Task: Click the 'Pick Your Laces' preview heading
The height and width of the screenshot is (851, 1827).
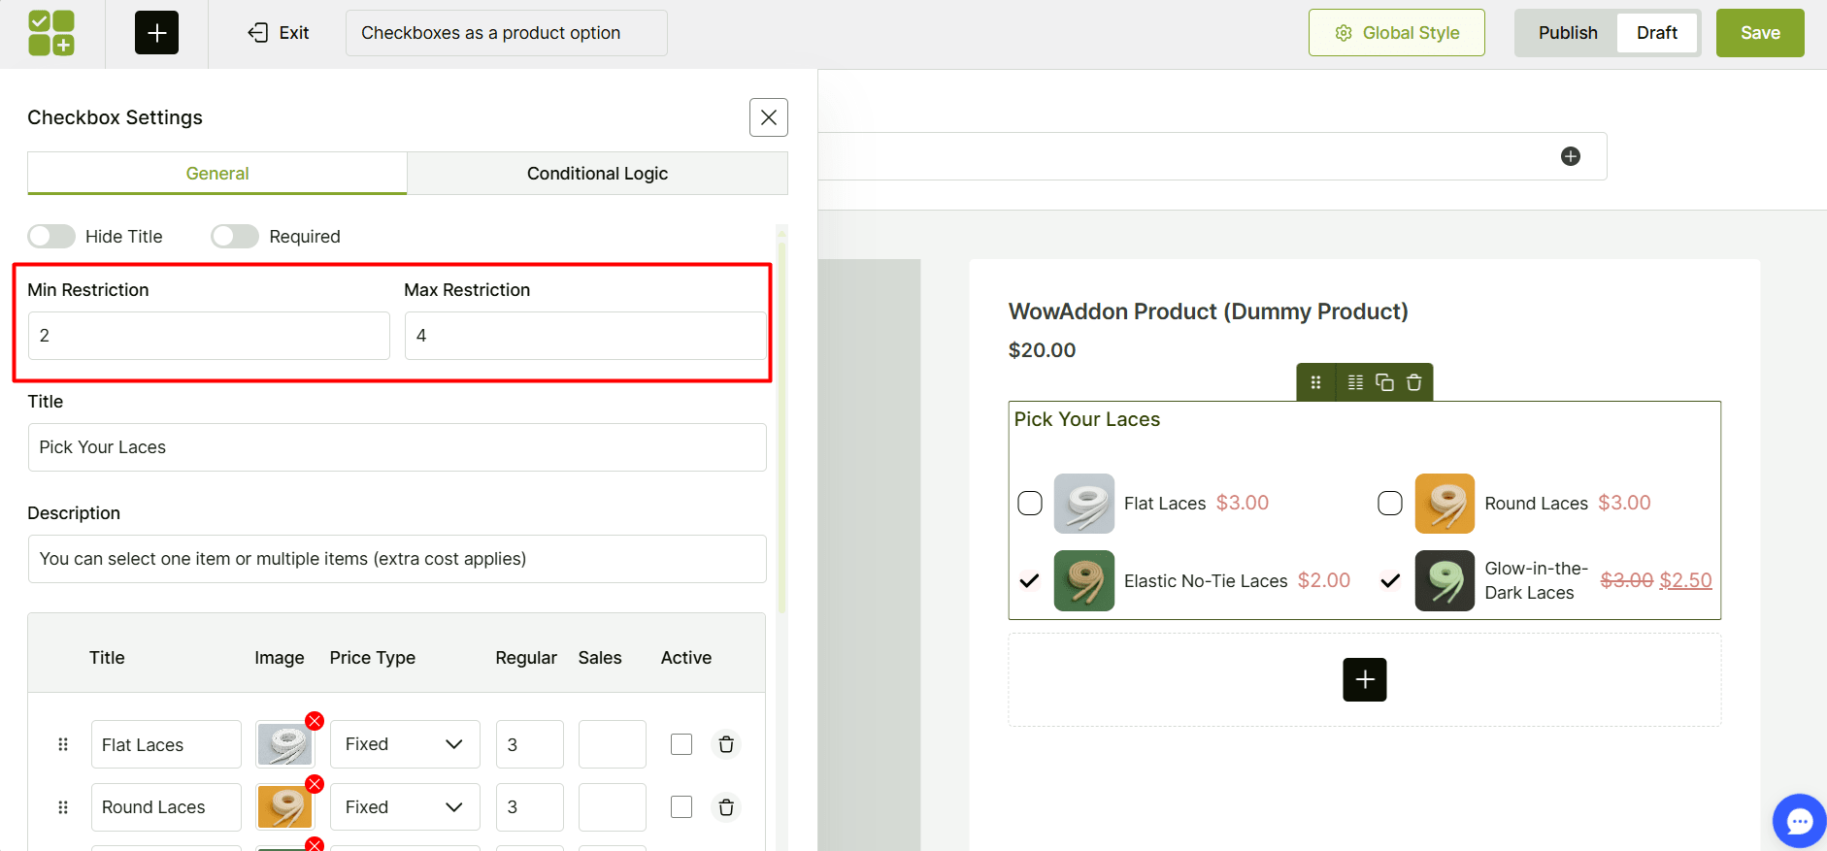Action: click(1086, 419)
